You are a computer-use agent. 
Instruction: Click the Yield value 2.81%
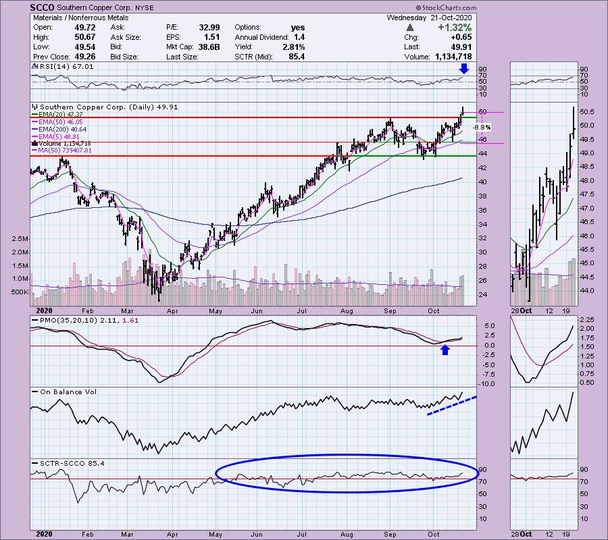click(x=294, y=47)
